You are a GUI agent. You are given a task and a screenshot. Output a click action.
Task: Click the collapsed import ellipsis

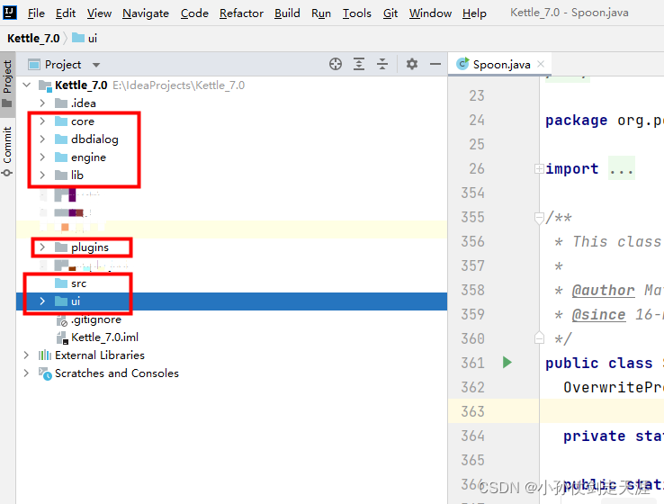pyautogui.click(x=621, y=168)
